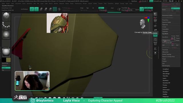Click the symmetry dial icon by Focal Shift
This screenshot has width=183, height=103.
(x=119, y=9)
